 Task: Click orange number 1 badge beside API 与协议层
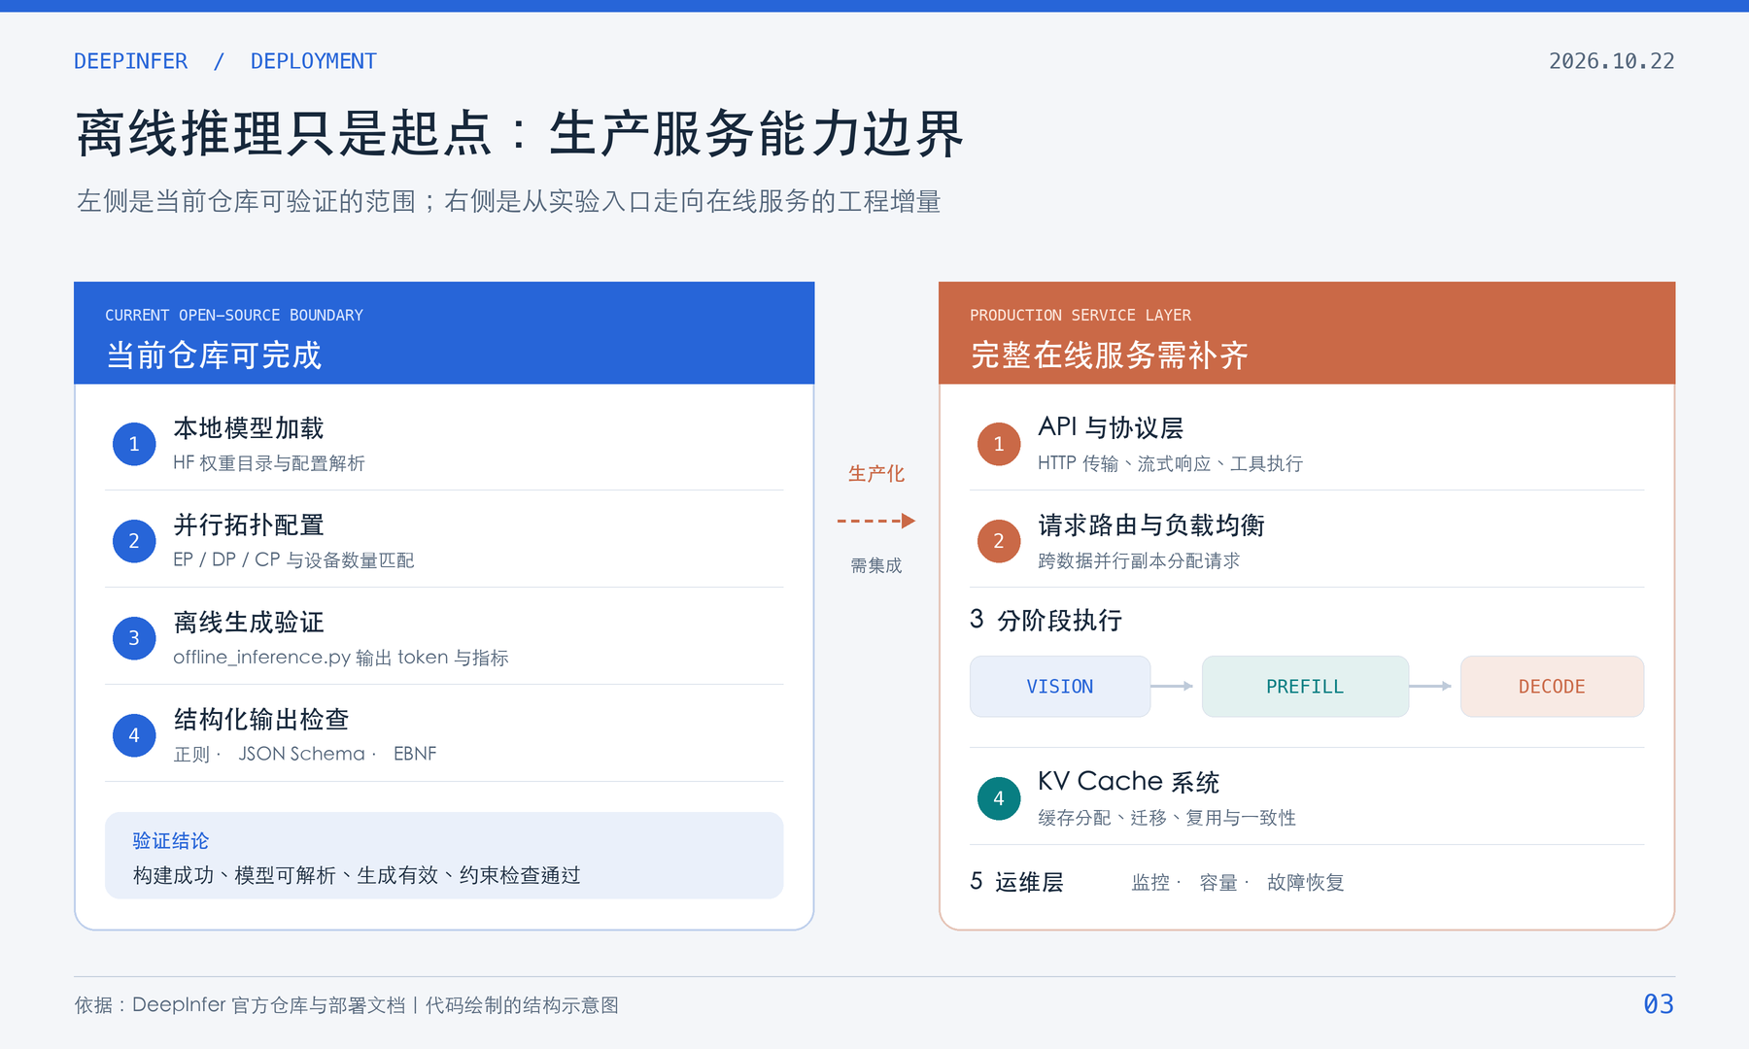[x=999, y=444]
